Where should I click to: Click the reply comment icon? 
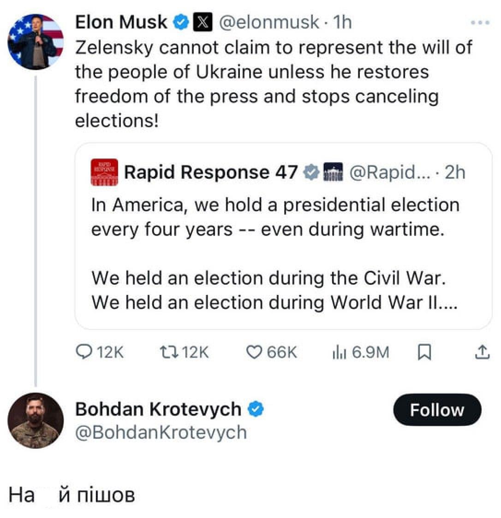click(83, 353)
